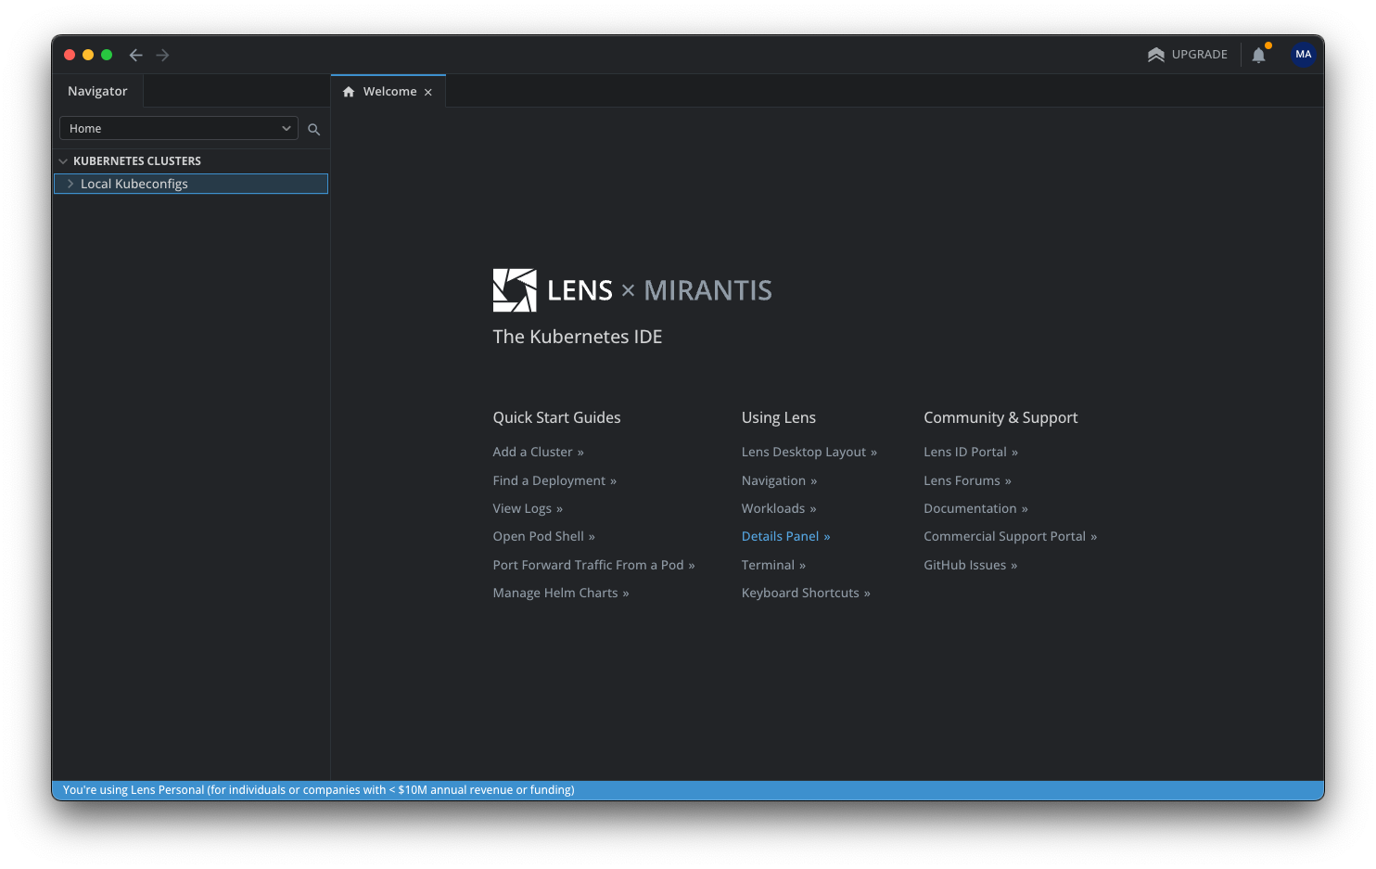Open the Details Panel link
Viewport: 1376px width, 869px height.
786,536
